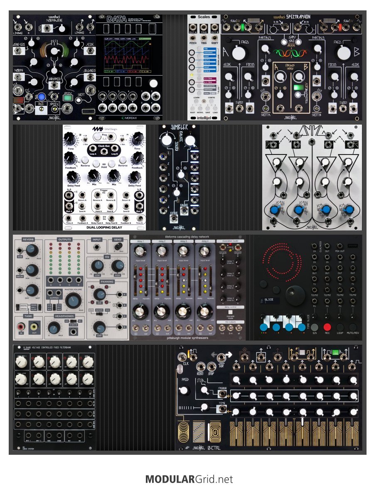Click the blue lit button on Morphagene
This screenshot has width=379, height=488.
[42, 96]
